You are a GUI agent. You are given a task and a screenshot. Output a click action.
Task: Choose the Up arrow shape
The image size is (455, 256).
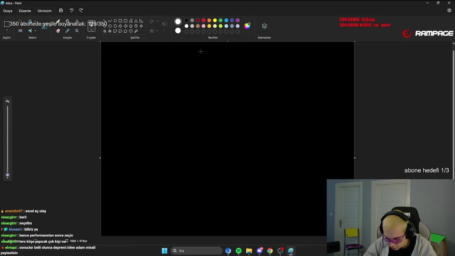(131, 26)
